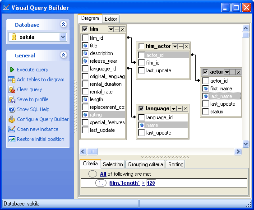
Task: Toggle the film table header checkbox
Action: (x=85, y=29)
